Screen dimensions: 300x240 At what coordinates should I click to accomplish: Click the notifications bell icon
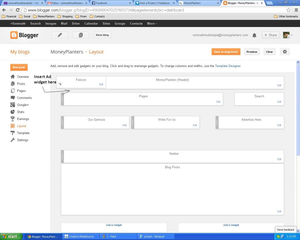tap(254, 35)
